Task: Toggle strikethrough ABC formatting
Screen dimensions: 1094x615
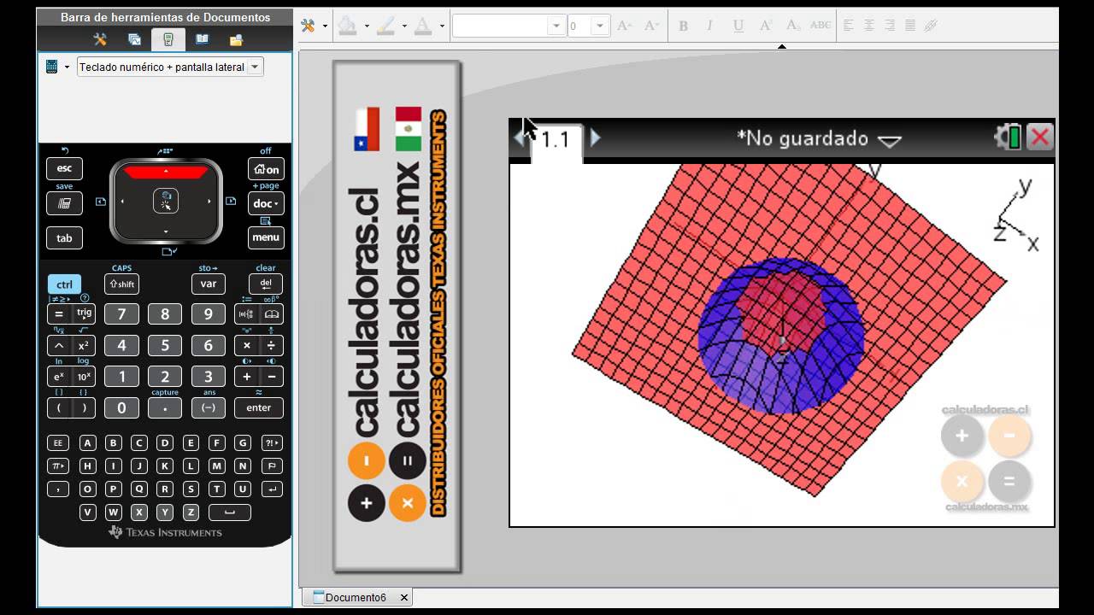Action: (820, 26)
